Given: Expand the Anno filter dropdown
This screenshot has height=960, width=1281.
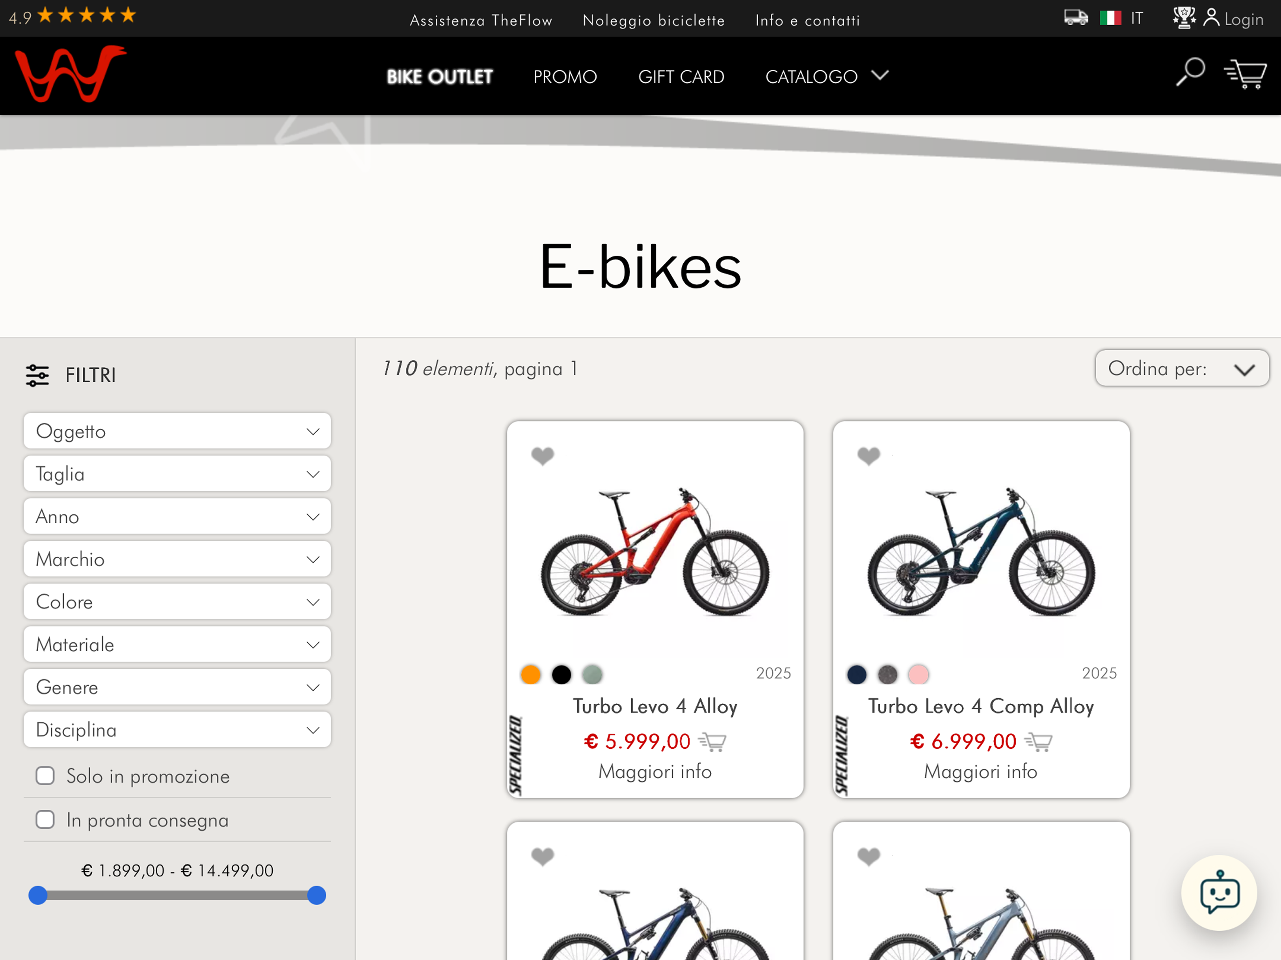Looking at the screenshot, I should coord(177,516).
